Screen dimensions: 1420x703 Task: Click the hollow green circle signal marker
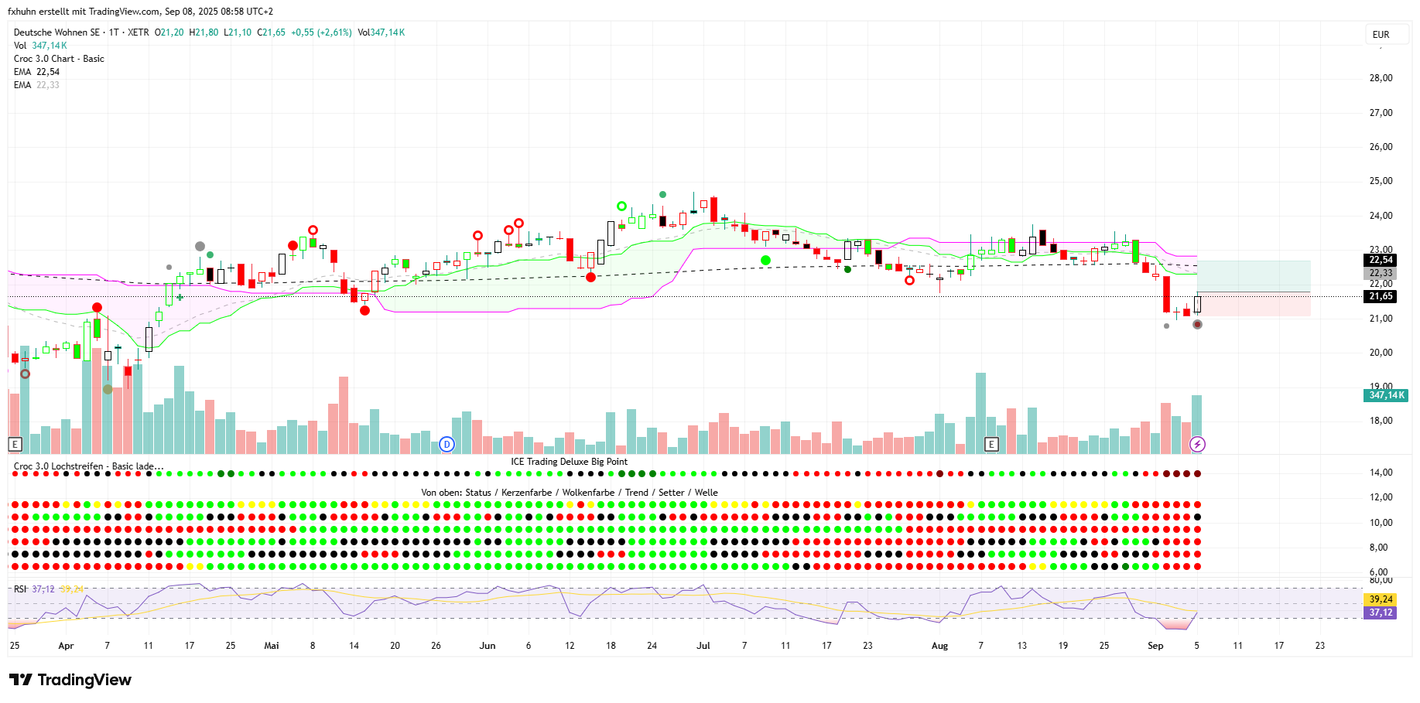[621, 206]
